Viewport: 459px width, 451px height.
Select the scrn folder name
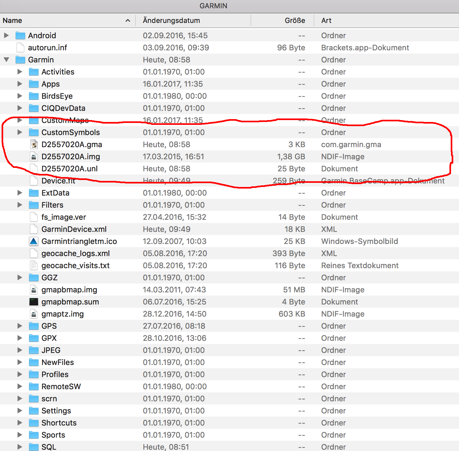coord(49,398)
